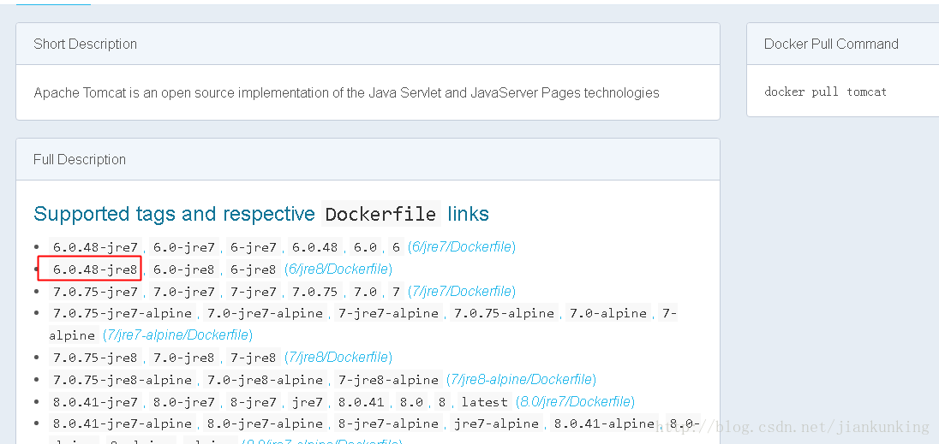Select the standalone jre7 tag
Viewport: 939px width, 444px height.
(x=308, y=401)
